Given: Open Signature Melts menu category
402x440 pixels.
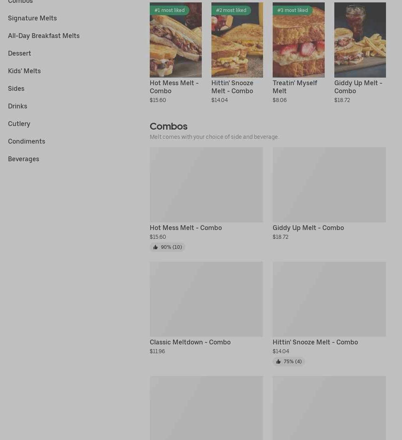Looking at the screenshot, I should click(x=32, y=18).
